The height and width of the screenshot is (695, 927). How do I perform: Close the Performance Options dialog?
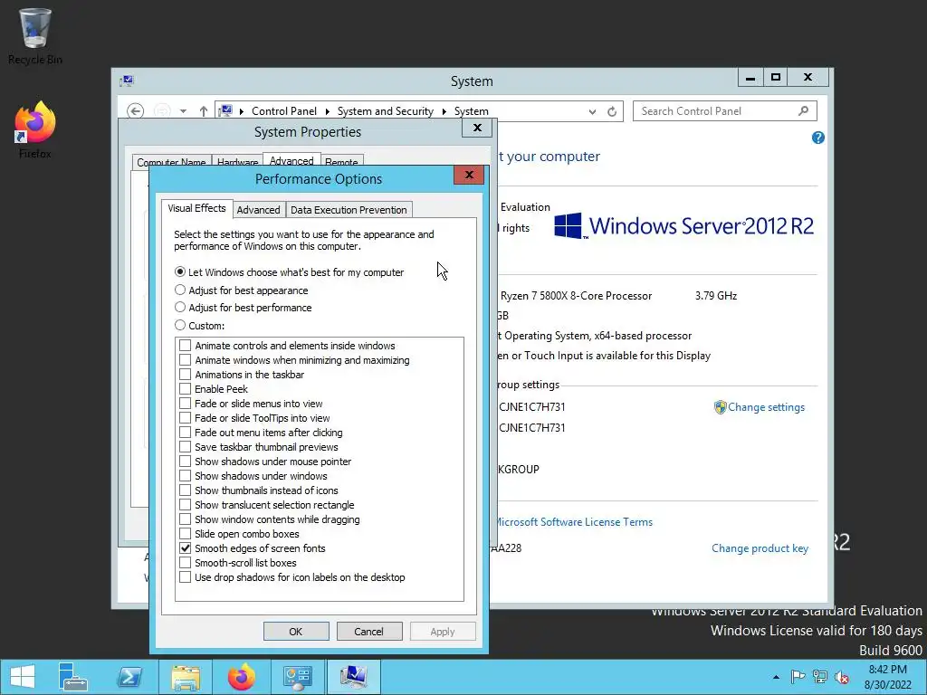click(x=470, y=175)
